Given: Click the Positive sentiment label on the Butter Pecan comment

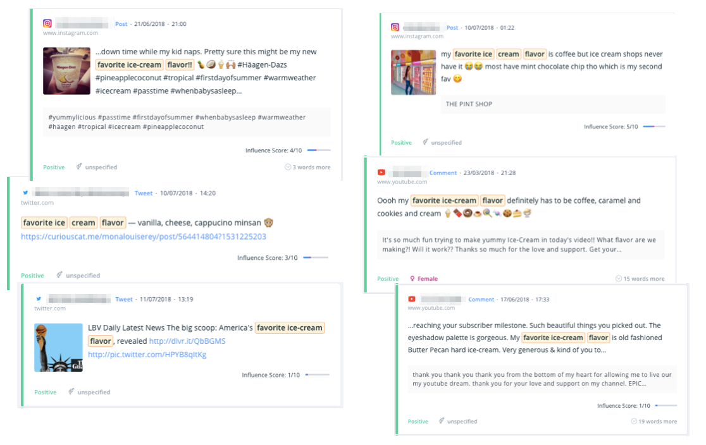Looking at the screenshot, I should tap(418, 421).
